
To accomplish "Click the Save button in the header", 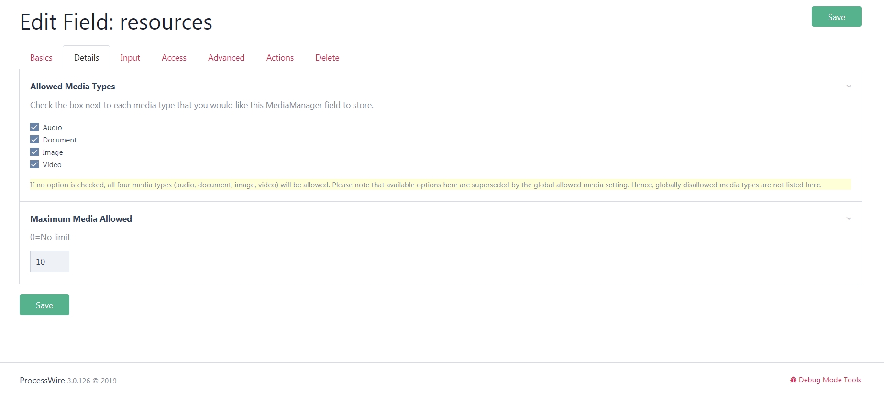I will (x=836, y=17).
